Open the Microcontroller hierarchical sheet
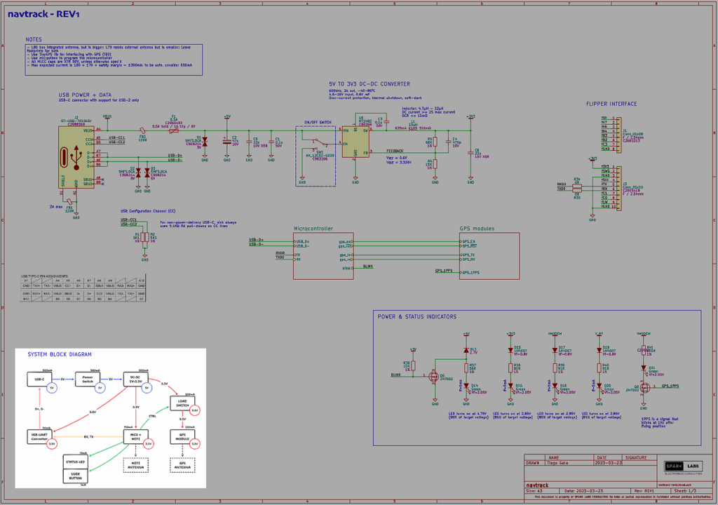The width and height of the screenshot is (718, 505). pos(323,256)
